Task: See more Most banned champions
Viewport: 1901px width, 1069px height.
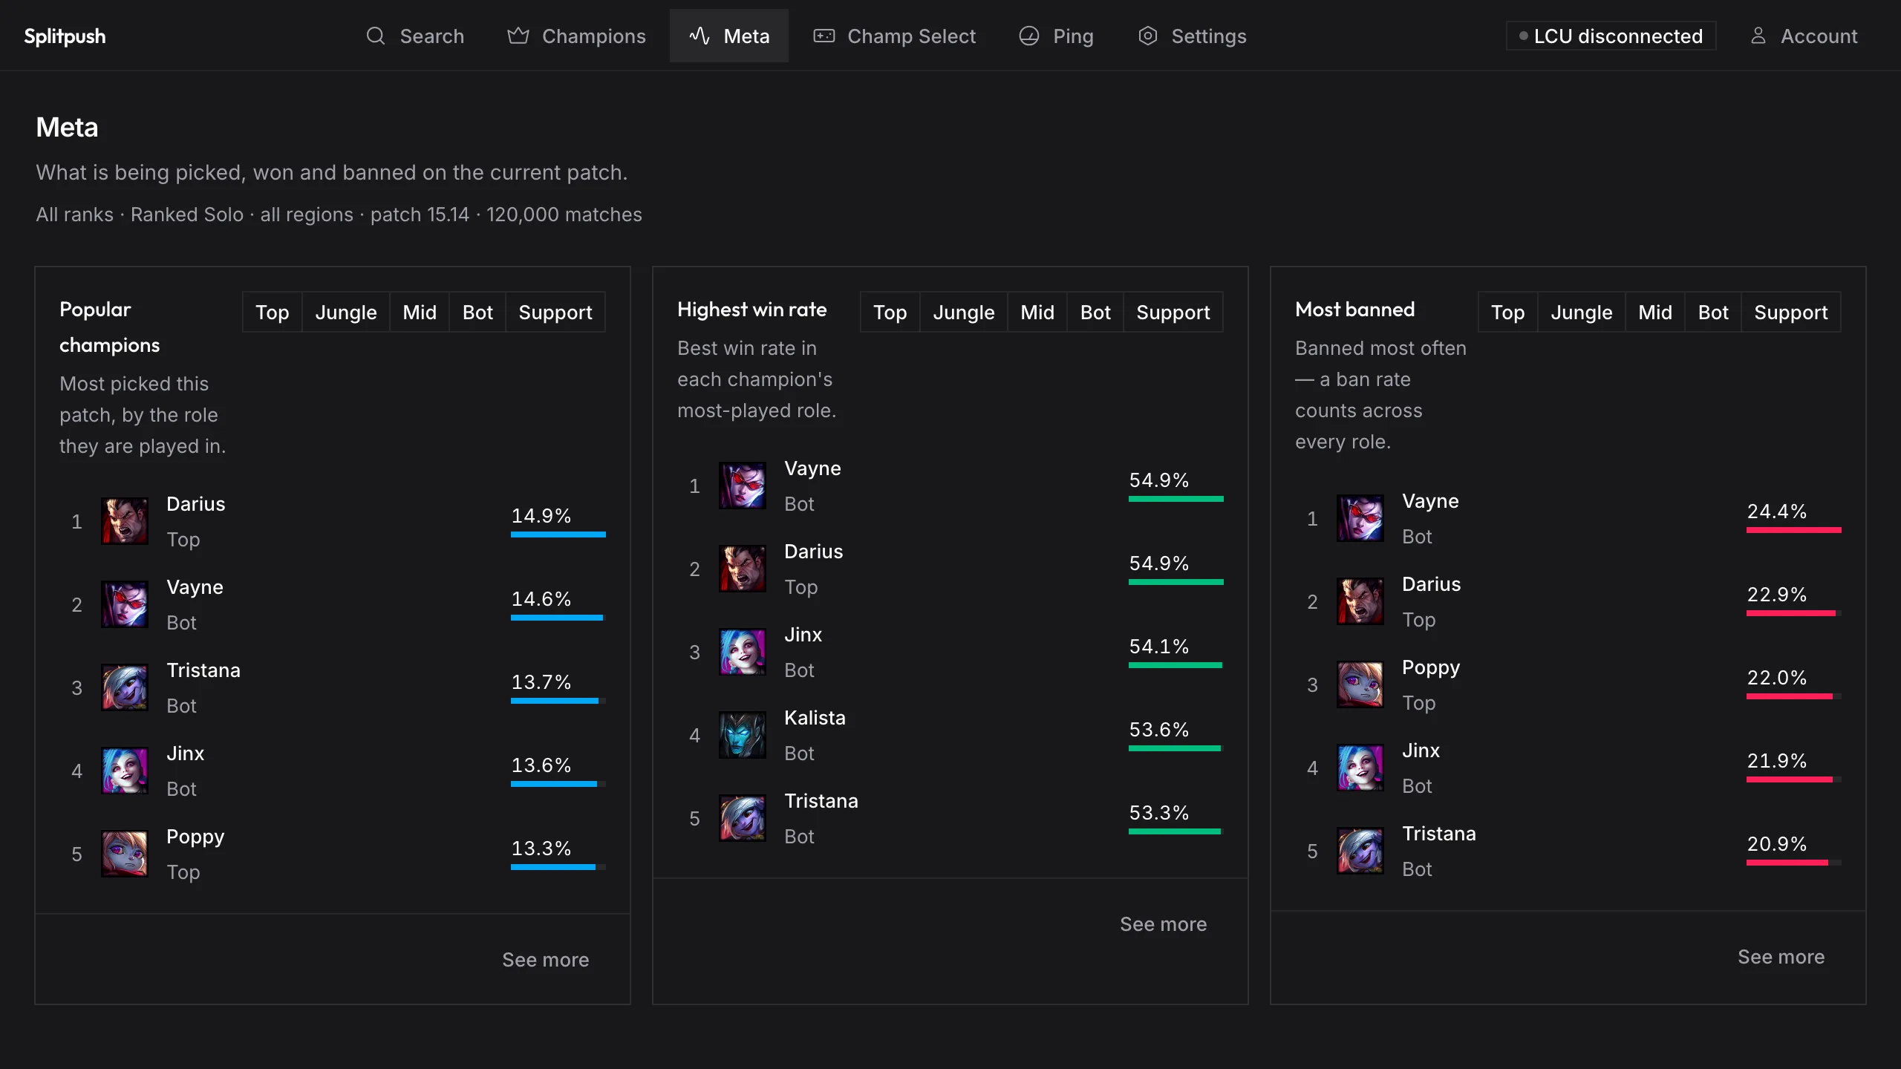Action: pos(1781,956)
